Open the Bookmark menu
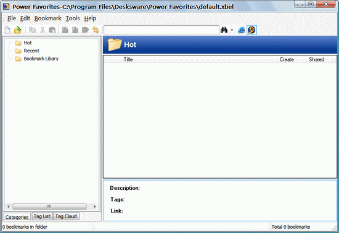 point(48,18)
